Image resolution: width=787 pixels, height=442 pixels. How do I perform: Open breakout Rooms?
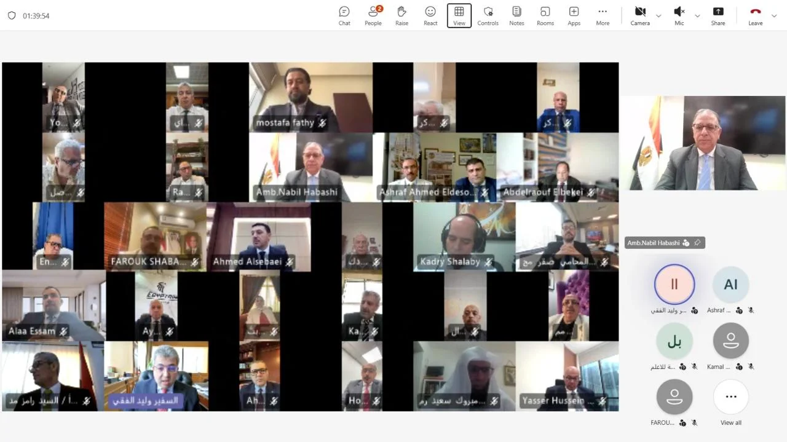(x=545, y=15)
